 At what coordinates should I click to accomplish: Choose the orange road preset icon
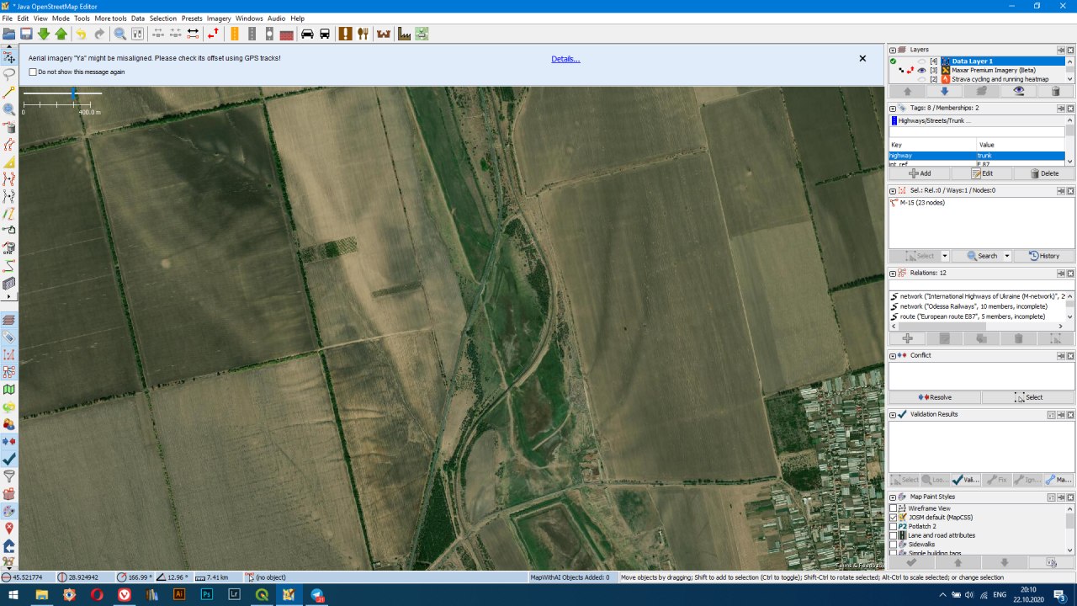tap(234, 34)
